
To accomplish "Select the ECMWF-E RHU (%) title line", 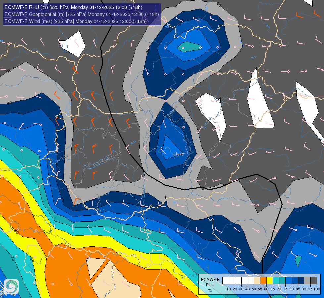I will [x=73, y=7].
